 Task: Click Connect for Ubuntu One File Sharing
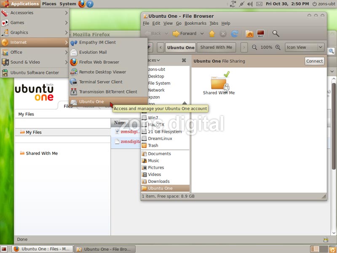click(x=314, y=61)
